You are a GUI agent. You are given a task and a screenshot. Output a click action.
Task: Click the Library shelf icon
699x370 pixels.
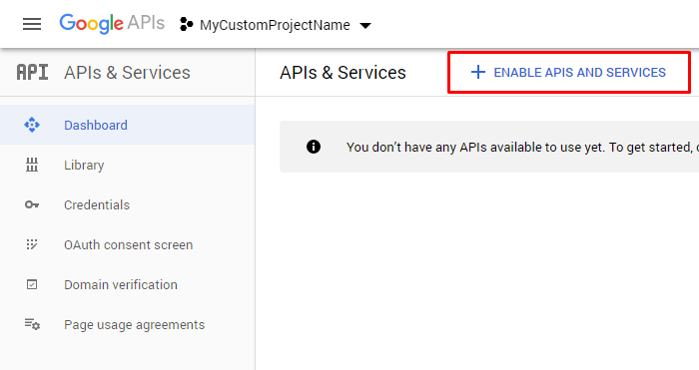click(32, 165)
